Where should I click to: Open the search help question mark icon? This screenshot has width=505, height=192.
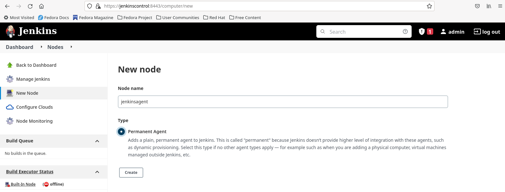coord(405,31)
